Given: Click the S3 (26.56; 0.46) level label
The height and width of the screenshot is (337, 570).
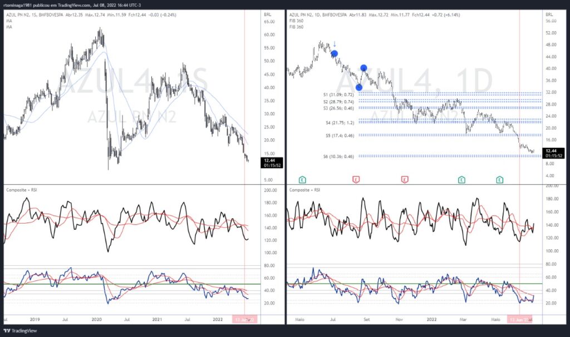Looking at the screenshot, I should [x=338, y=108].
